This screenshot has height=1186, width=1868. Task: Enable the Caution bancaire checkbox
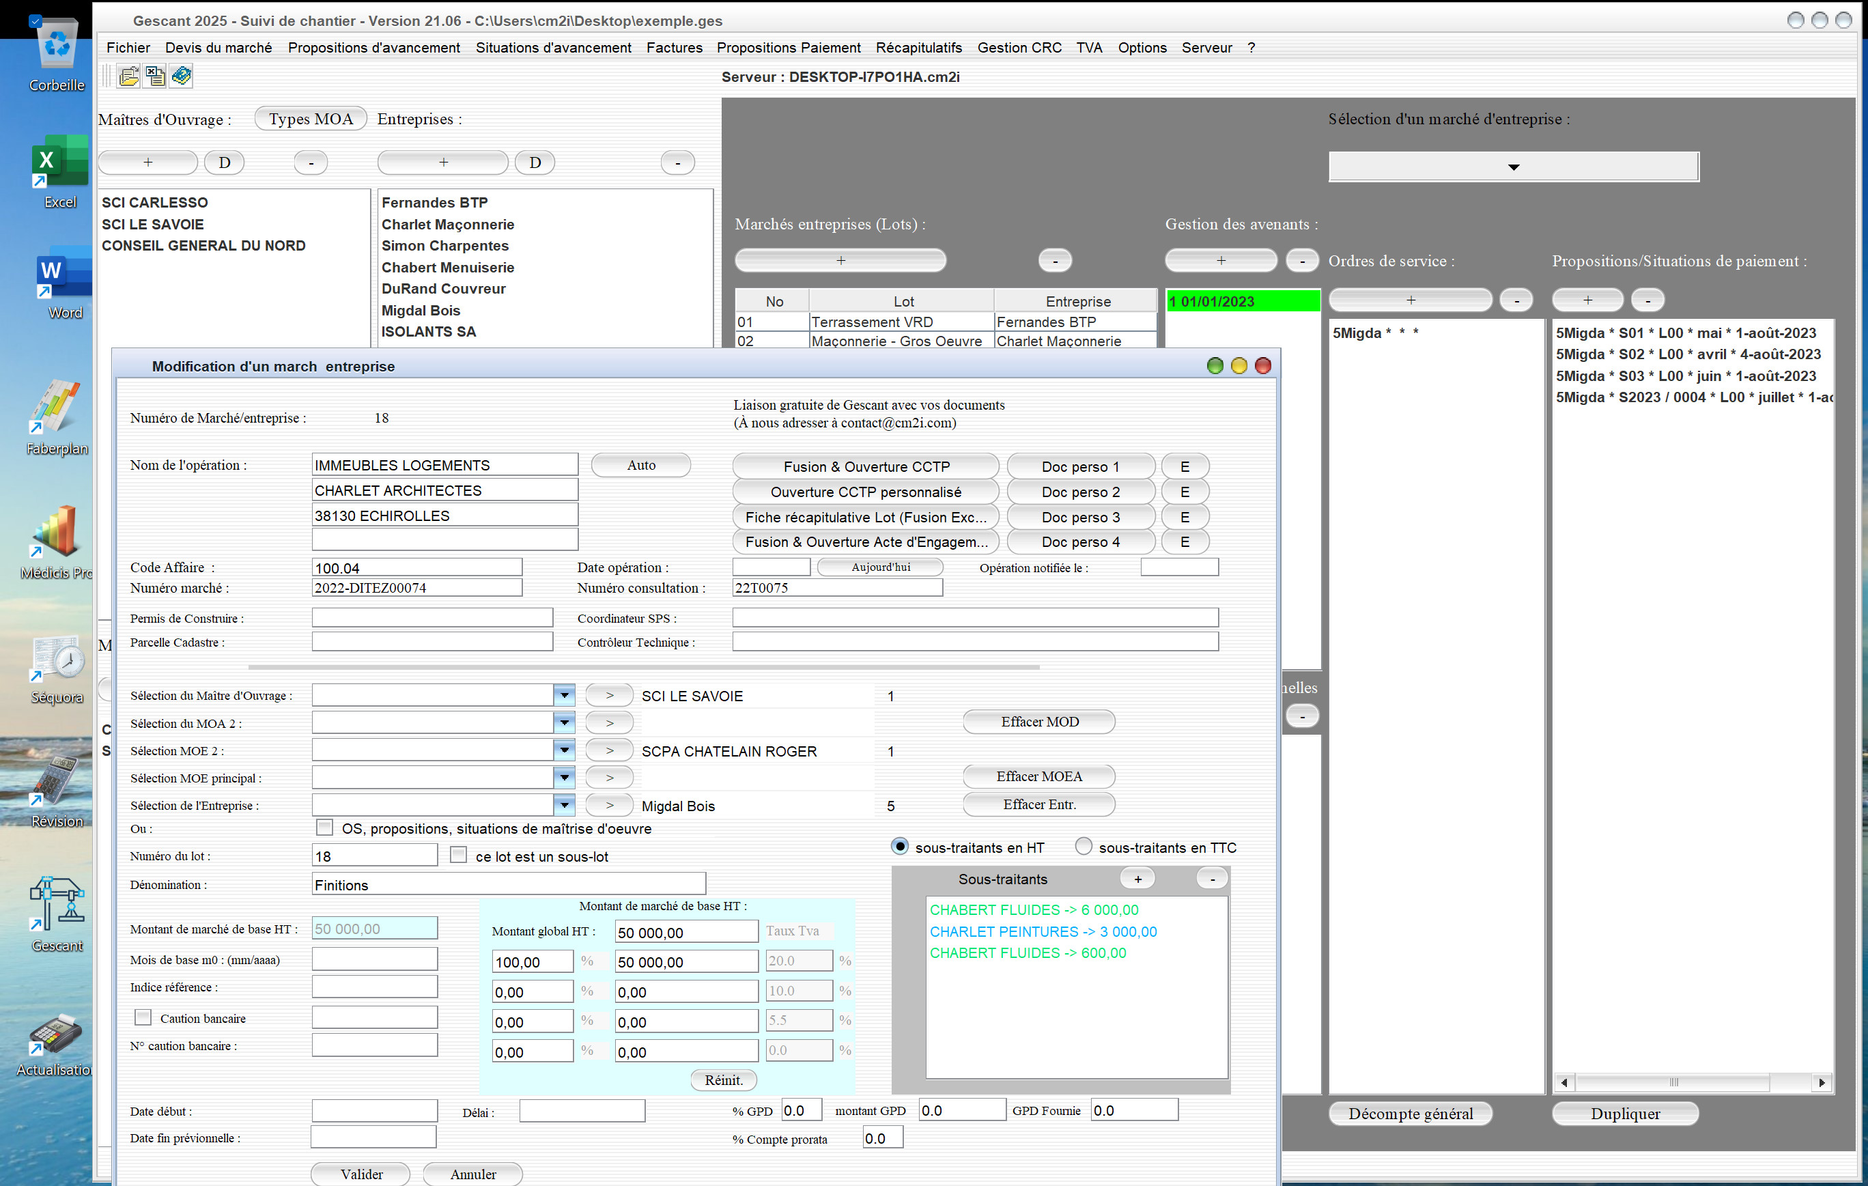(x=143, y=1017)
